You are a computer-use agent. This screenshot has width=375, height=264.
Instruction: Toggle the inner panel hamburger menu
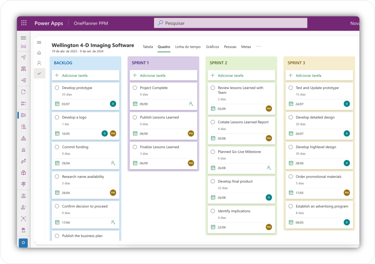[x=39, y=42]
